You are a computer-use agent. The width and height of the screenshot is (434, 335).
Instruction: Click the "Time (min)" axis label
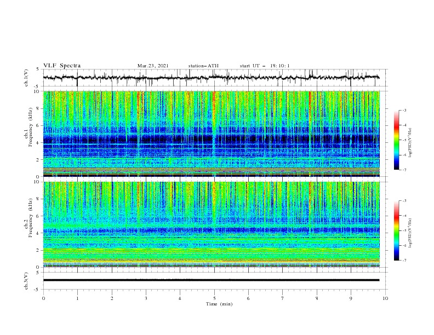[219, 304]
